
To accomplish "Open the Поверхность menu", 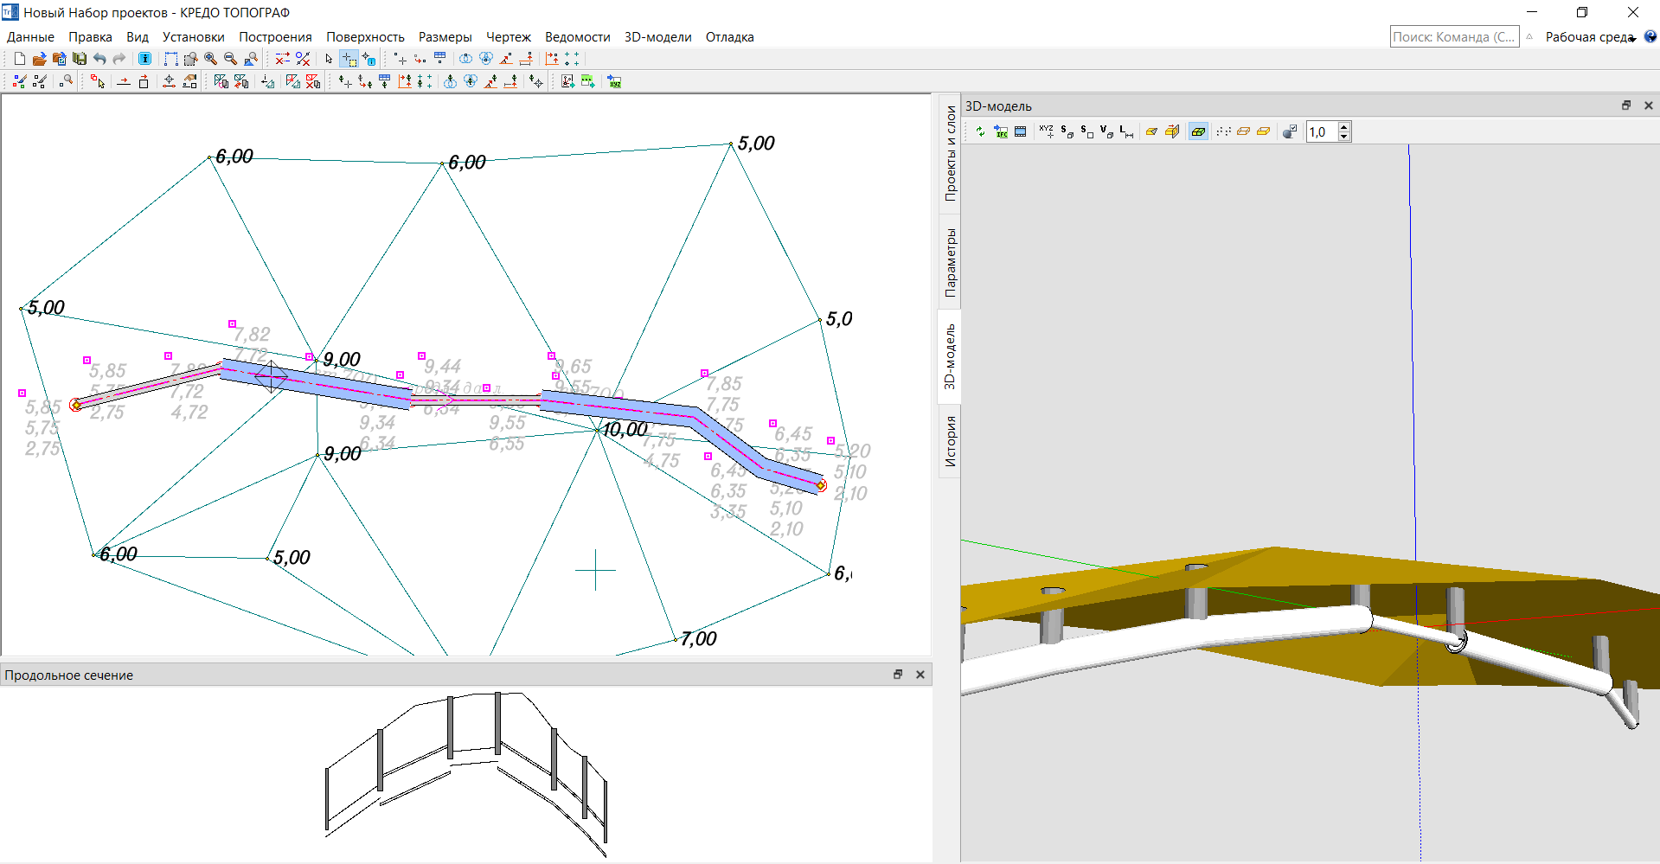I will (x=365, y=37).
